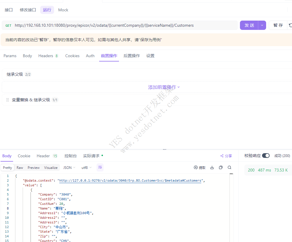Open the response Header 15 tab
Viewport: 292px width, 242px height.
coord(47,156)
